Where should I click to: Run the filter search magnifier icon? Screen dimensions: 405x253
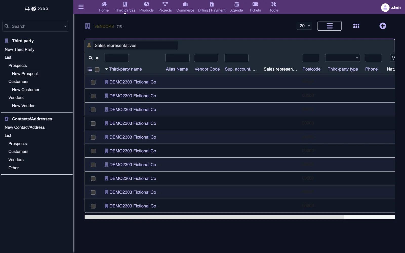pos(91,58)
